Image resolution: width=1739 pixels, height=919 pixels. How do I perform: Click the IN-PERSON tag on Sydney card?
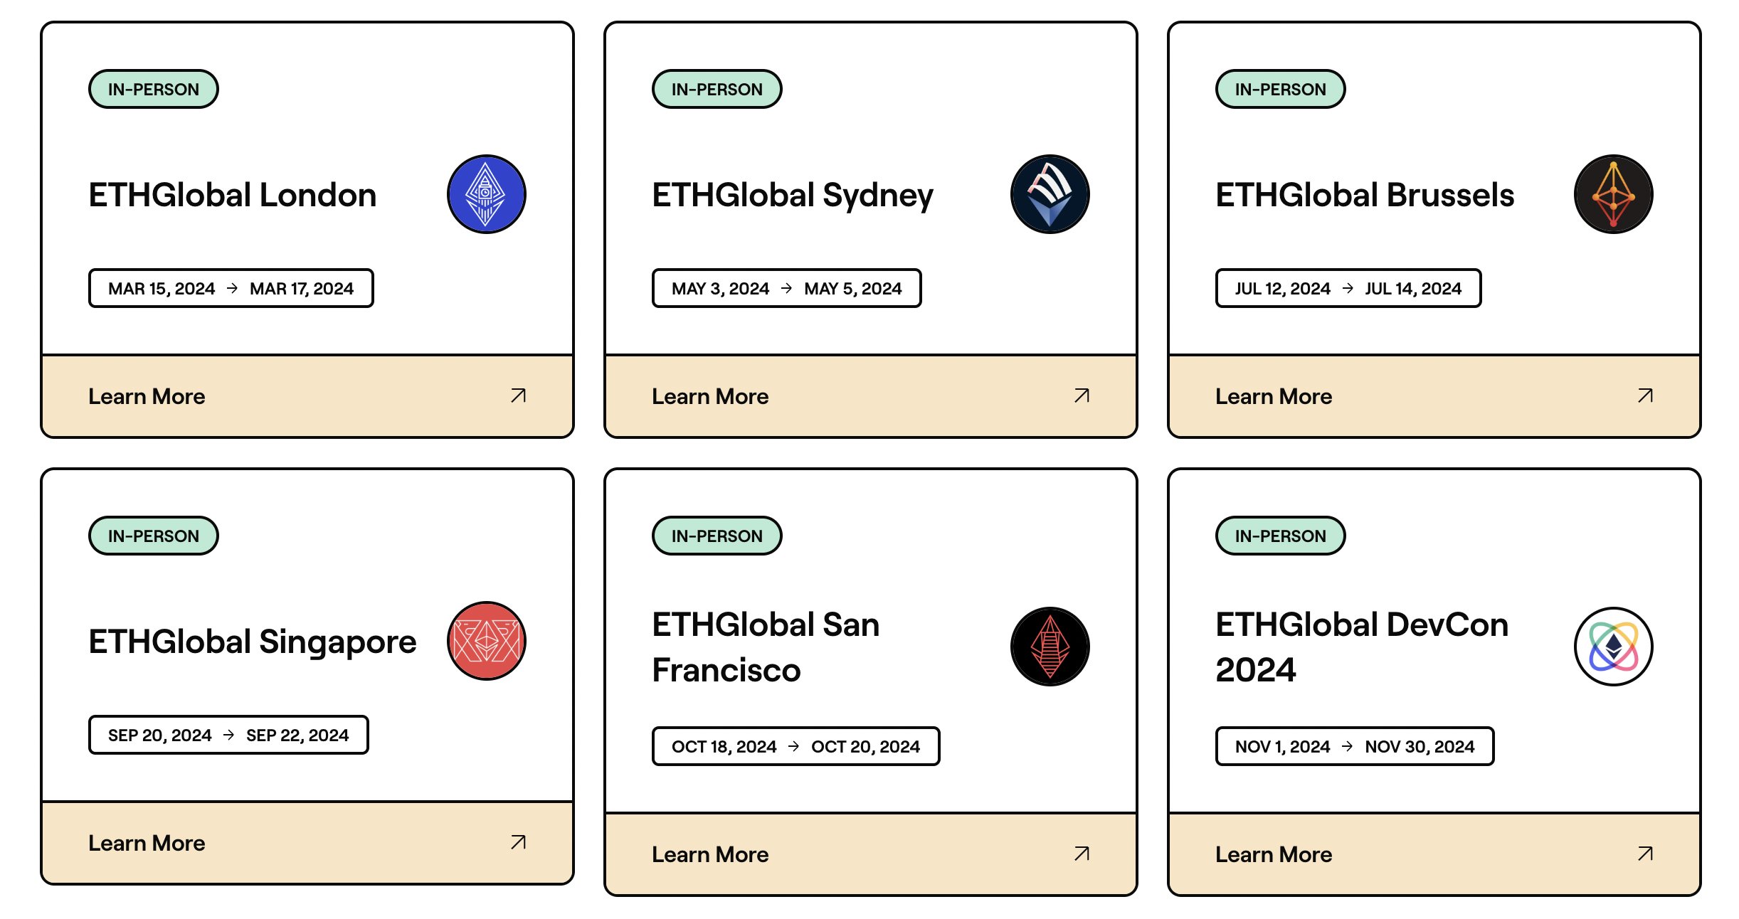pos(717,89)
